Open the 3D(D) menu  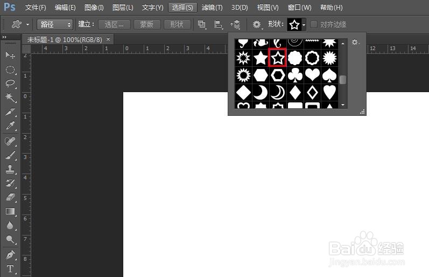(240, 8)
